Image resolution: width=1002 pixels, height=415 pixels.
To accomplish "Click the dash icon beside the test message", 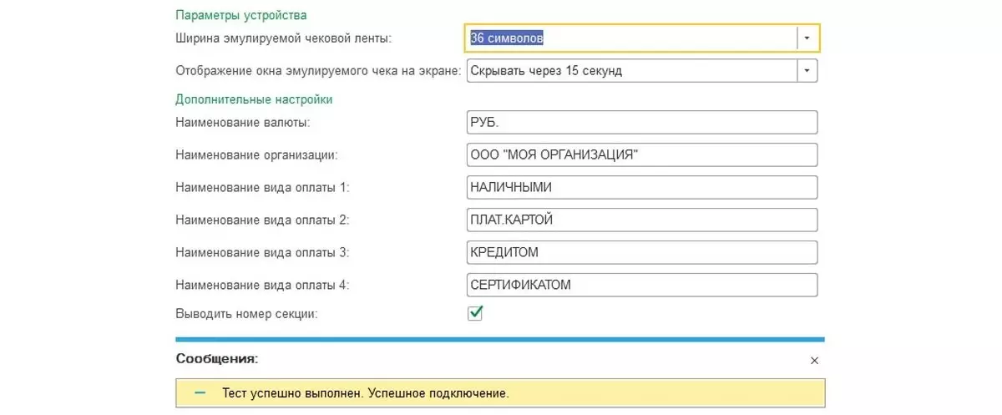I will (x=200, y=392).
